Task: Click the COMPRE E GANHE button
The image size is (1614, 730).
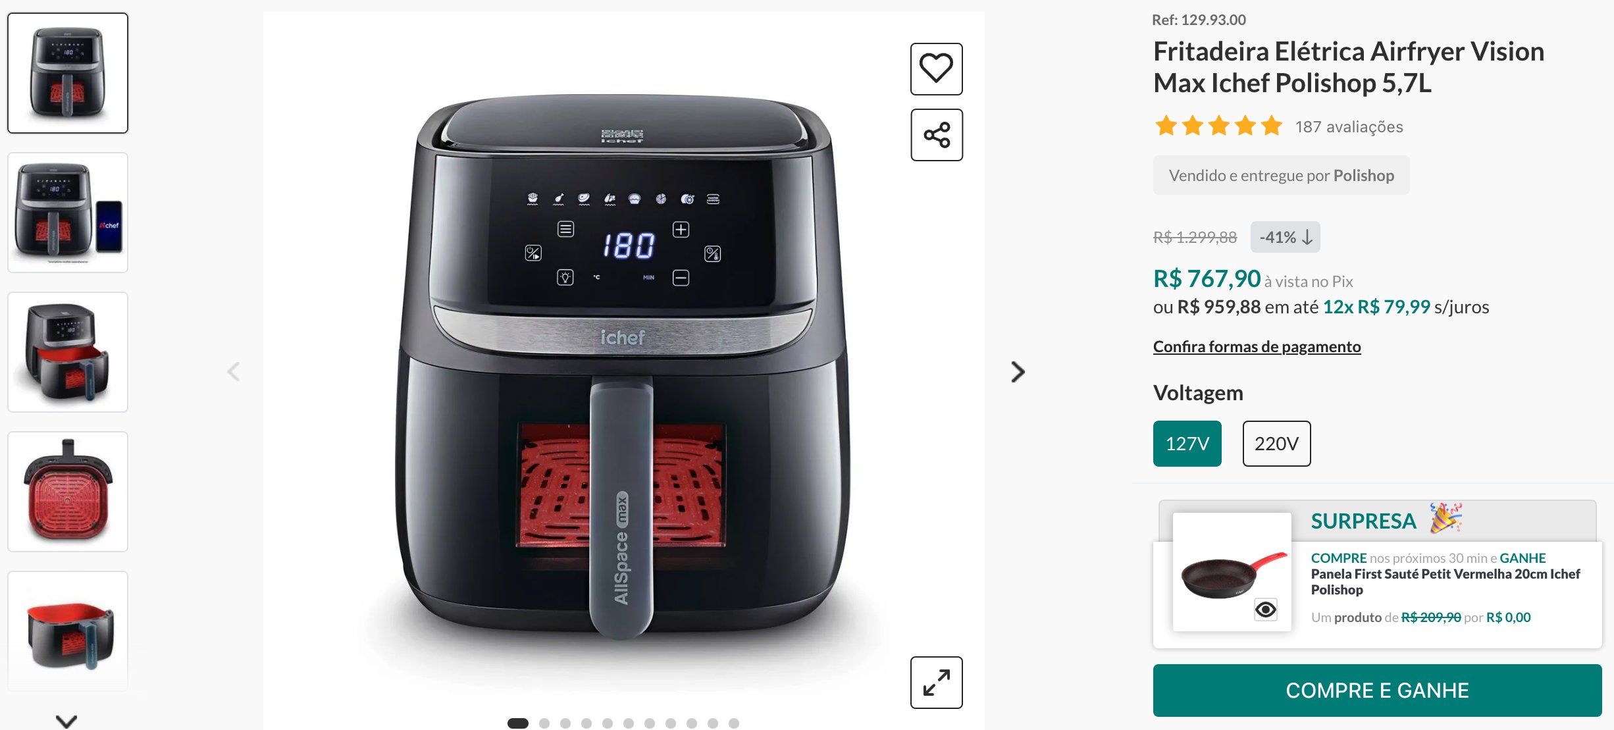Action: click(1377, 691)
